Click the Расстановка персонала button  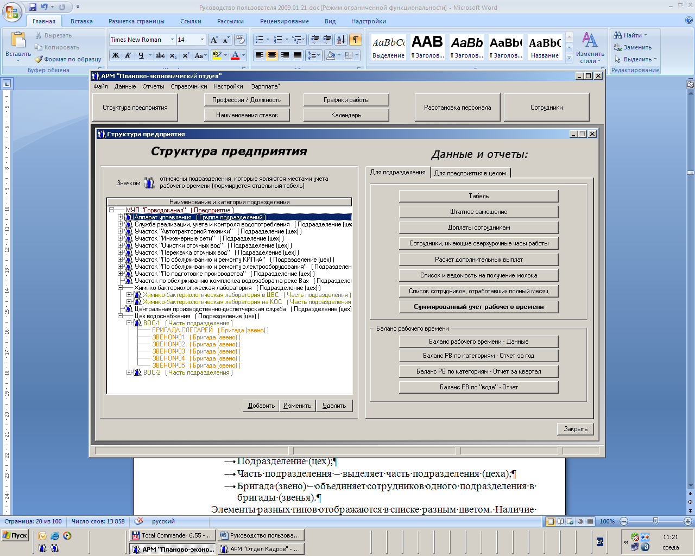click(458, 108)
